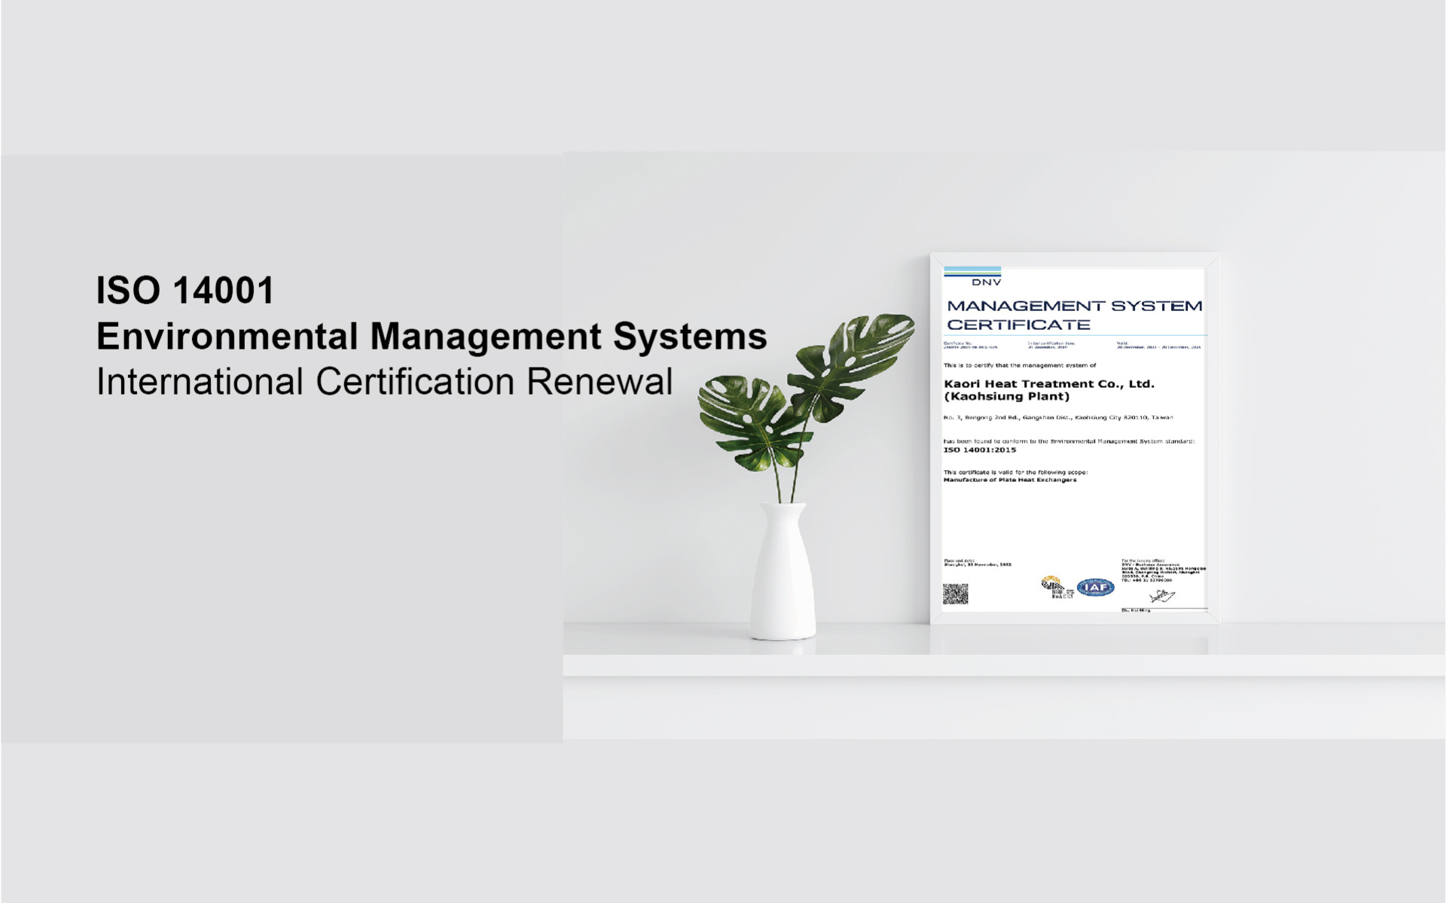The image size is (1446, 903).
Task: Click the place and date text block
Action: (977, 563)
